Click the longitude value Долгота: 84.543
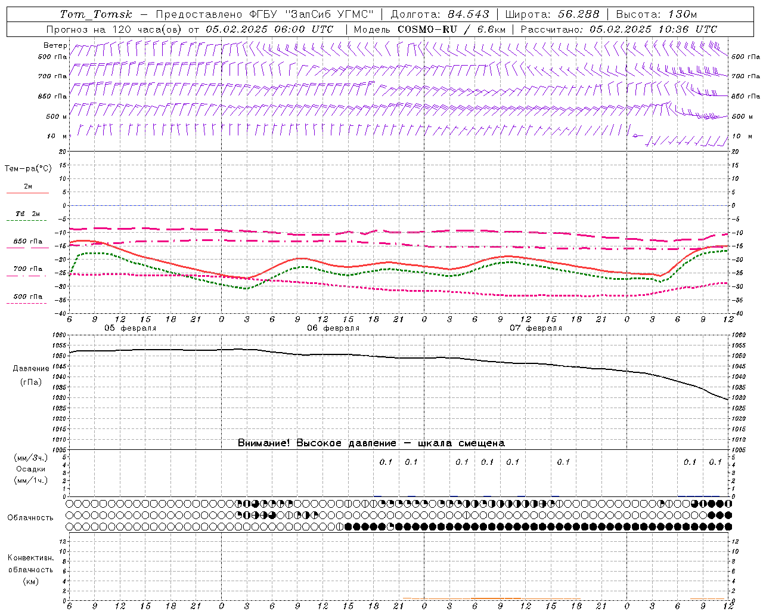Viewport: 763px width, 611px height. [x=440, y=14]
